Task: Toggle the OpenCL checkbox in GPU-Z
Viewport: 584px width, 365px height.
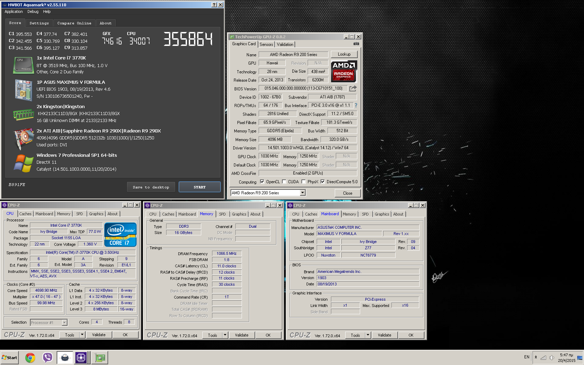Action: [262, 181]
